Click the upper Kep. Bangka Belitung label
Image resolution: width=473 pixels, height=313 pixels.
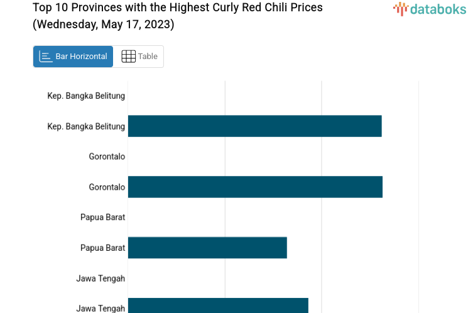pos(86,96)
